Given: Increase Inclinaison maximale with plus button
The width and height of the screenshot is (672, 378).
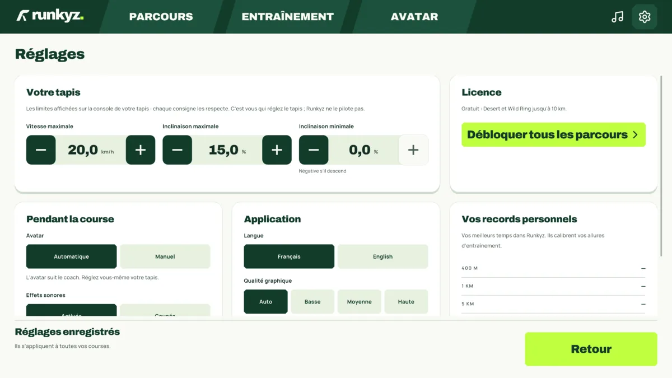Looking at the screenshot, I should pos(277,150).
